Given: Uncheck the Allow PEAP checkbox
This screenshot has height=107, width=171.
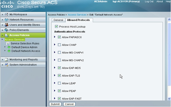Looking at the screenshot, I should point(59,91).
